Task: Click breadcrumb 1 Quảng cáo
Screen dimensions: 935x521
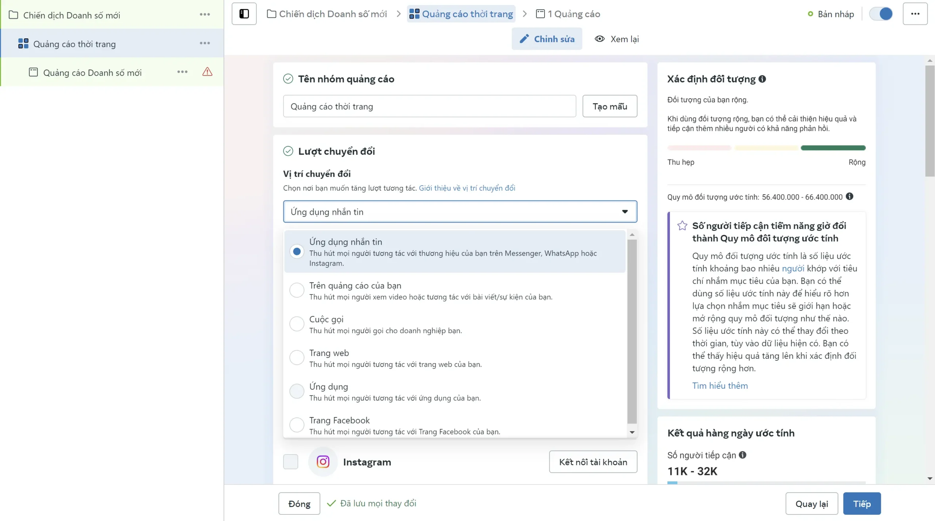Action: click(x=568, y=14)
